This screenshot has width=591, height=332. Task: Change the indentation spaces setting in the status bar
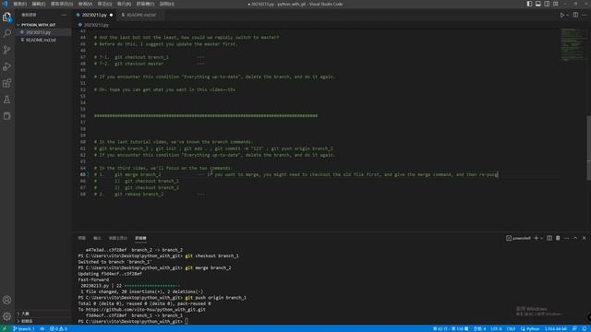coord(479,328)
